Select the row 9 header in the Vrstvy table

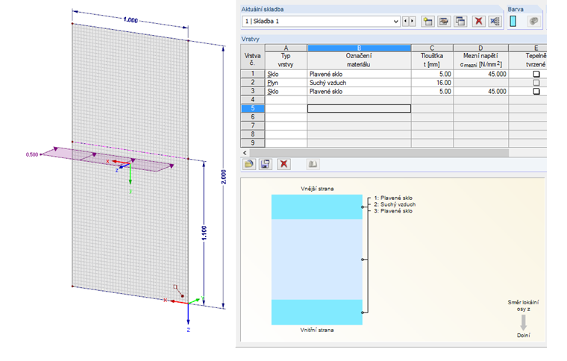(253, 143)
